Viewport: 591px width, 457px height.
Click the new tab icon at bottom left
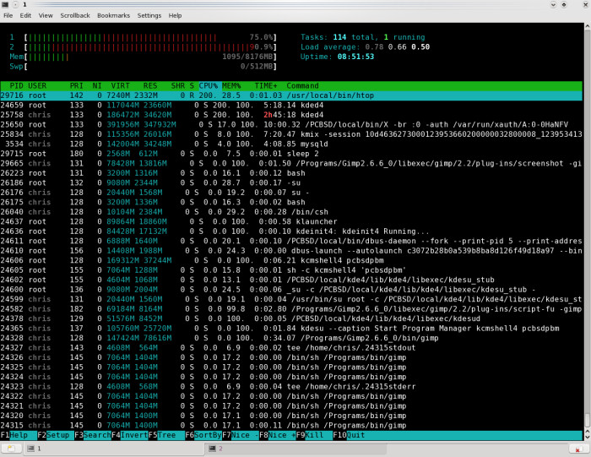click(11, 449)
